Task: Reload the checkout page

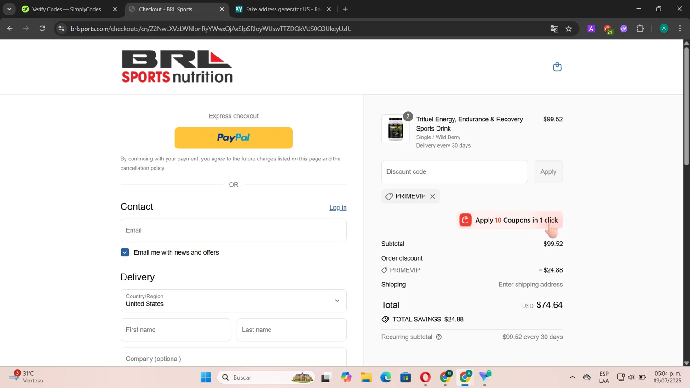Action: click(42, 29)
